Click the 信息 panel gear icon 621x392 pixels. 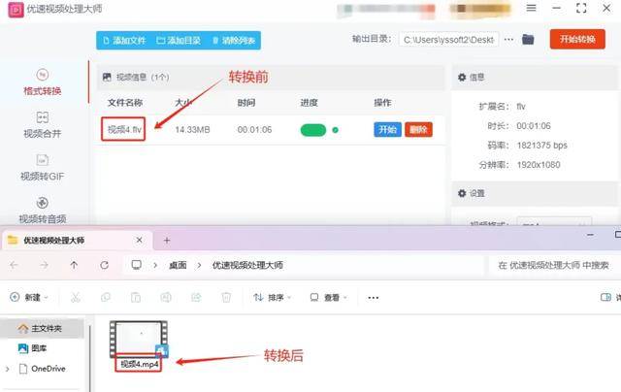462,78
